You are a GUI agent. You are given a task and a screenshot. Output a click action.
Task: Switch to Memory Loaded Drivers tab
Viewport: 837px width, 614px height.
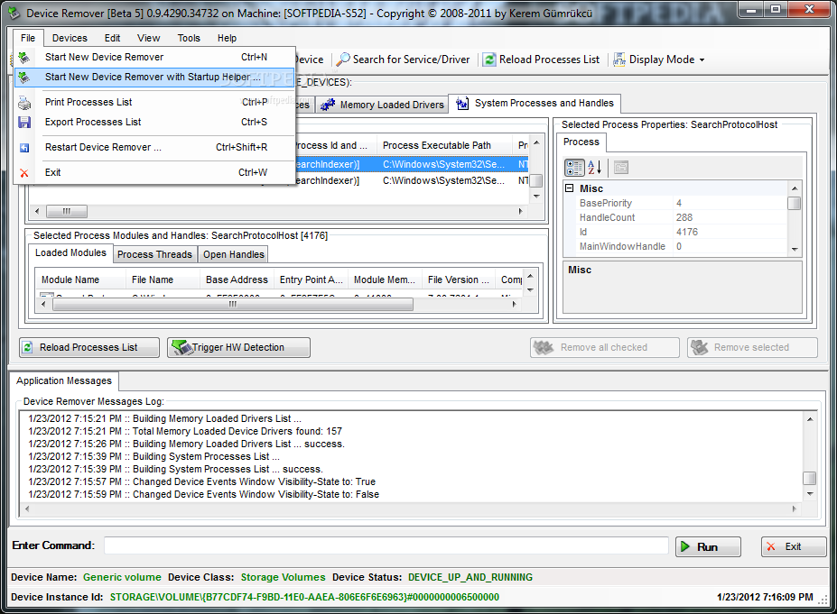[x=382, y=105]
